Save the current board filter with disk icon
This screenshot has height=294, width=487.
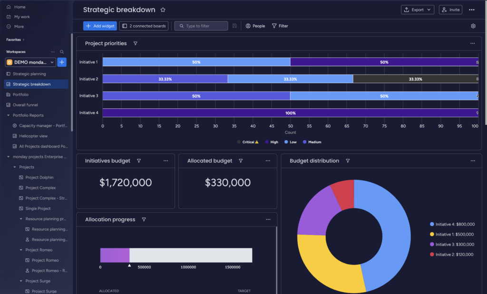pyautogui.click(x=234, y=26)
